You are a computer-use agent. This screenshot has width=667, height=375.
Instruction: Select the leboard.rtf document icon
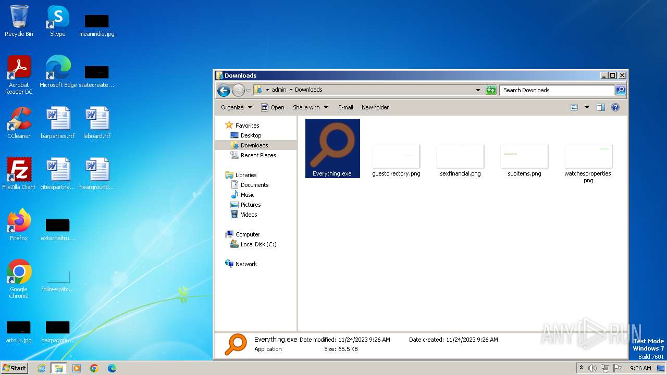[97, 123]
